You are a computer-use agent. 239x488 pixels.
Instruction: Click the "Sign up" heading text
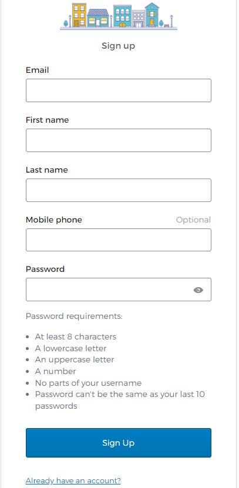[x=118, y=46]
